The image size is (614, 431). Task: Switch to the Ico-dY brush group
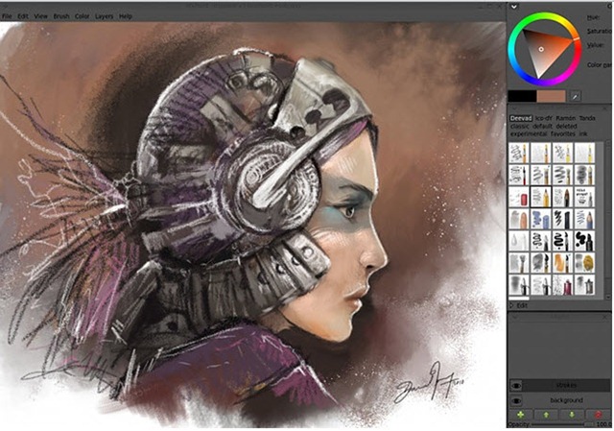[544, 118]
